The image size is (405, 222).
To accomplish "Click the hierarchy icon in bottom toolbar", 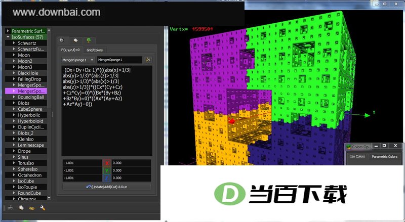I will 10,208.
